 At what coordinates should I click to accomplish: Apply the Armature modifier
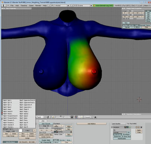(x=139, y=130)
